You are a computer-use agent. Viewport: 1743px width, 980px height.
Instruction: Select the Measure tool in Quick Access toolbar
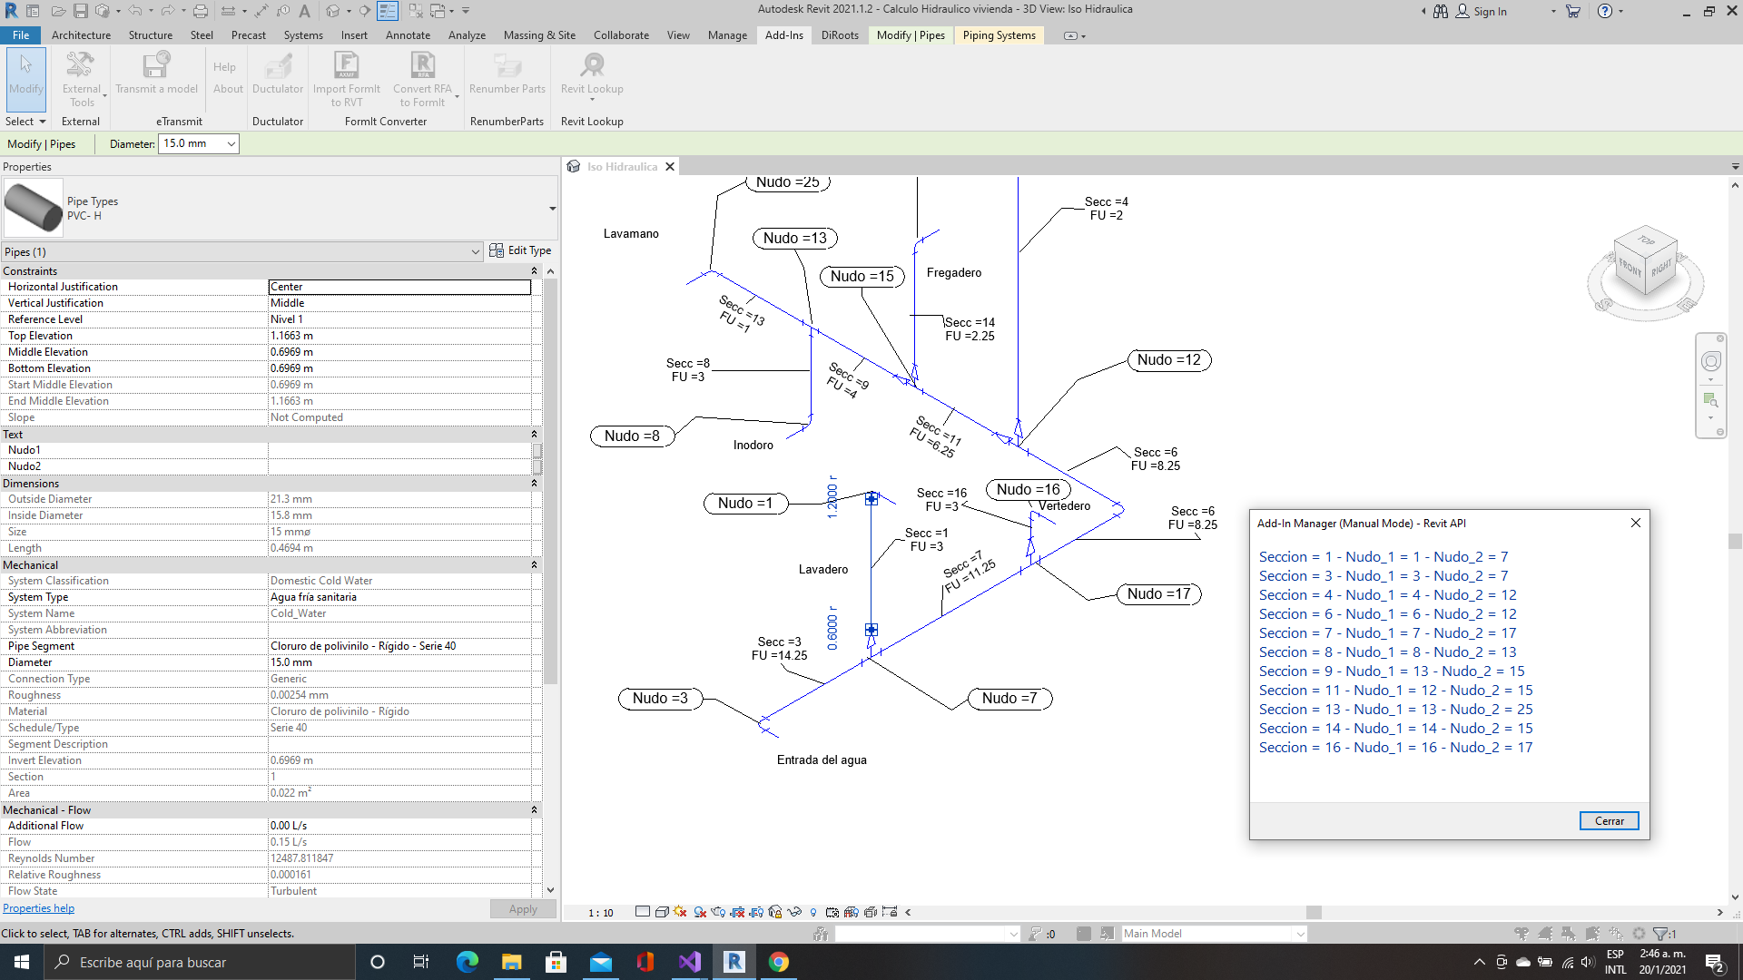point(229,11)
